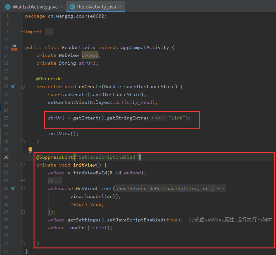Click the Java class icon on ReadActivity tab

[72, 7]
